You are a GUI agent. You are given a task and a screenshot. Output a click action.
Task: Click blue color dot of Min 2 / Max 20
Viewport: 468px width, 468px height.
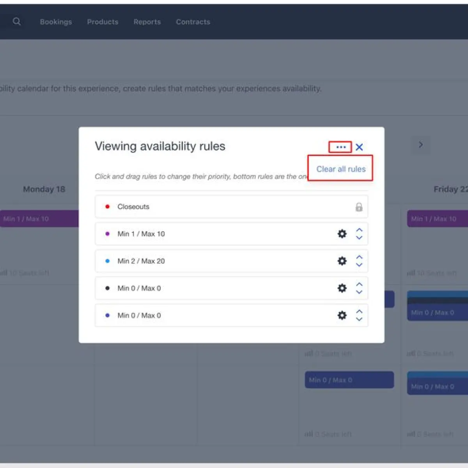click(x=108, y=261)
